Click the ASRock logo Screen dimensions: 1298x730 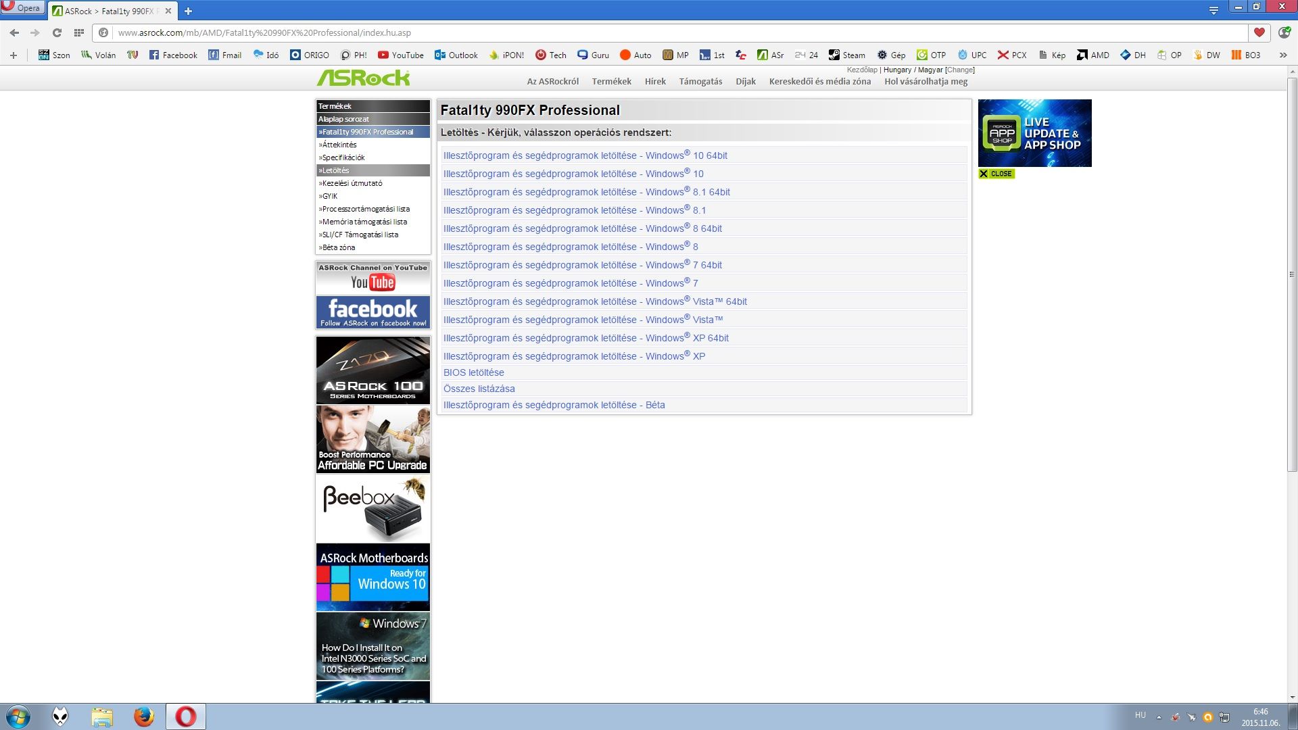click(x=363, y=78)
